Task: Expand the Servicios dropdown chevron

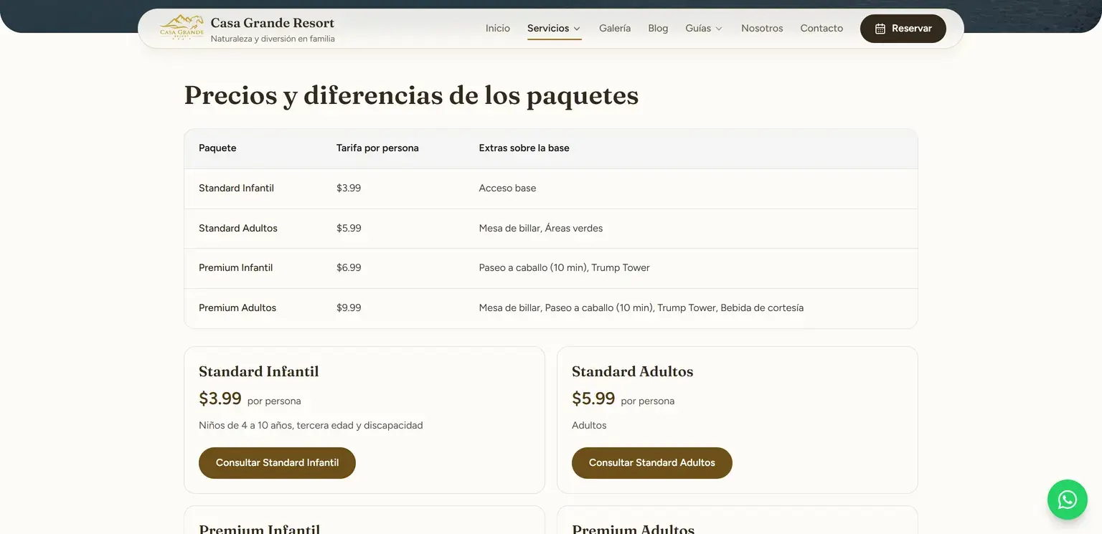Action: pos(576,29)
